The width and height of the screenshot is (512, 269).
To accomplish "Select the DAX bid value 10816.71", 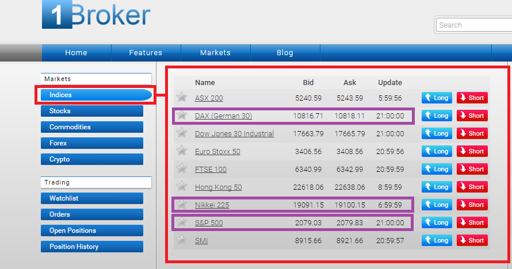I will pyautogui.click(x=308, y=116).
